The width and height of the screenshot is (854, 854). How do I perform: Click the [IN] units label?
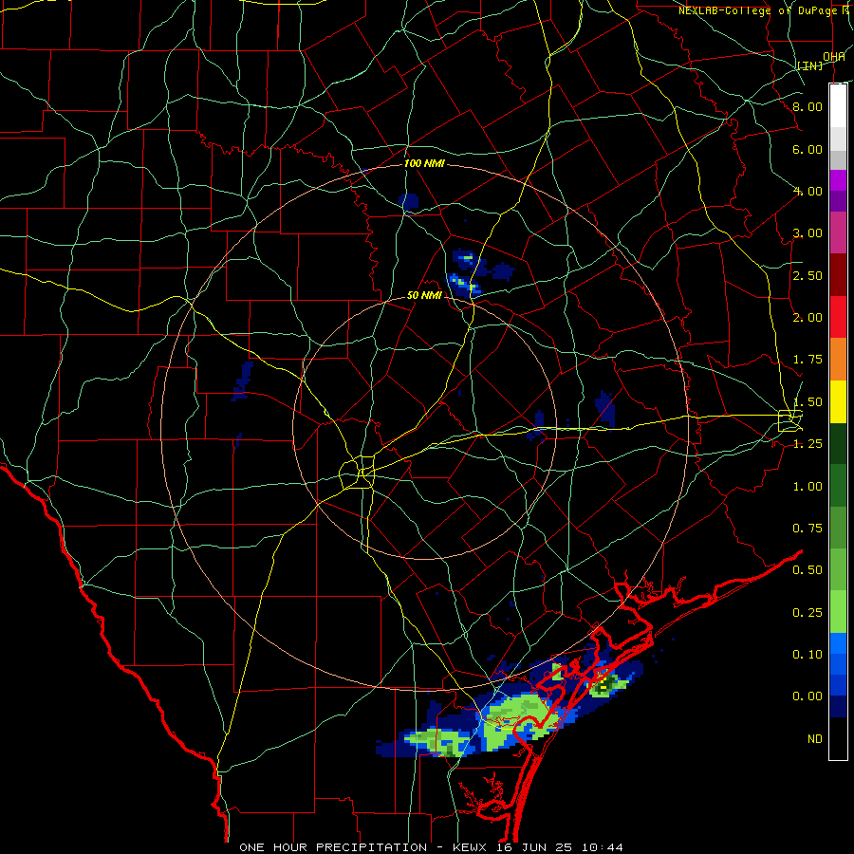click(x=810, y=65)
